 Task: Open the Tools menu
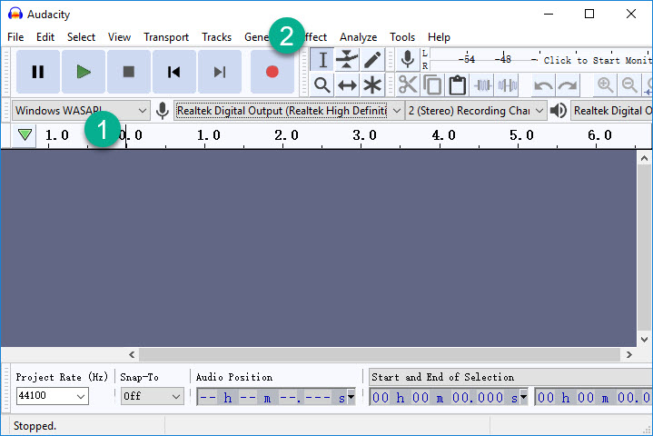coord(402,37)
